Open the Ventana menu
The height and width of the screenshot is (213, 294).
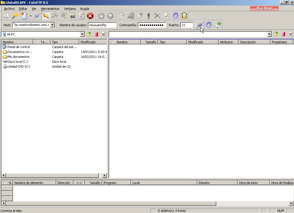70,9
